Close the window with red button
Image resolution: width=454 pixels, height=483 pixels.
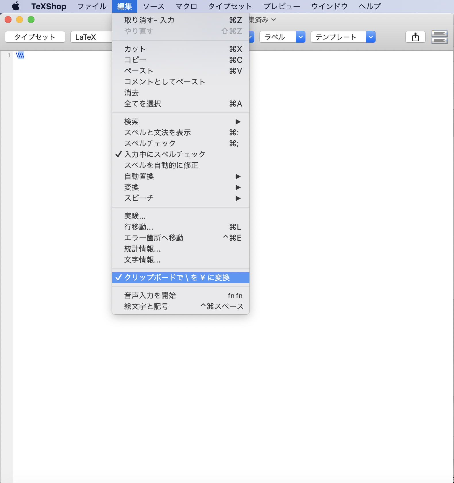click(x=8, y=20)
